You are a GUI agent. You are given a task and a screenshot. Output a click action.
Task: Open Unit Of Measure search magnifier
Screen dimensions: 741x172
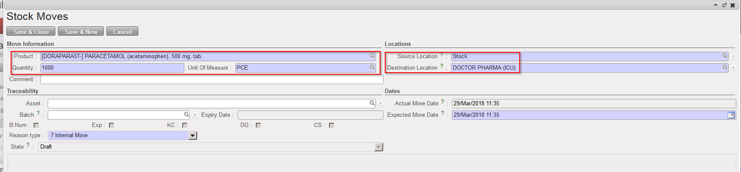pos(372,68)
